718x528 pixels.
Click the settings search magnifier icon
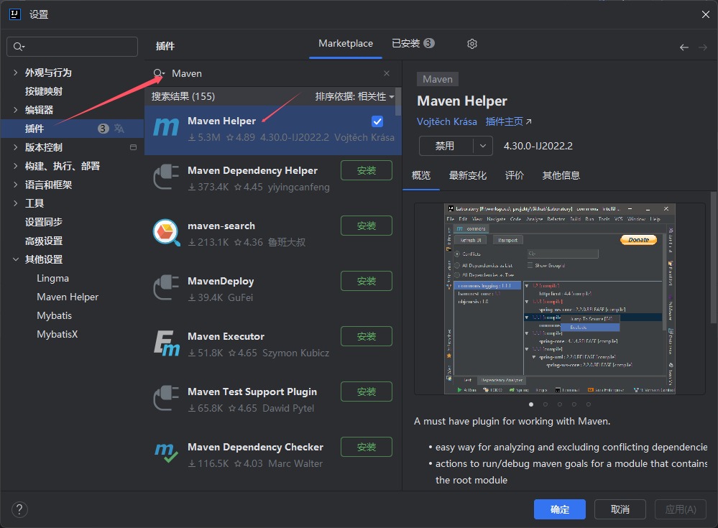point(18,47)
